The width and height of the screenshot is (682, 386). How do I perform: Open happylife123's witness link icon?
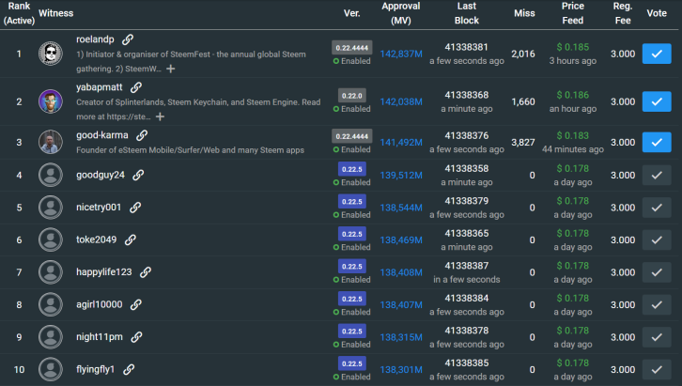(x=146, y=272)
